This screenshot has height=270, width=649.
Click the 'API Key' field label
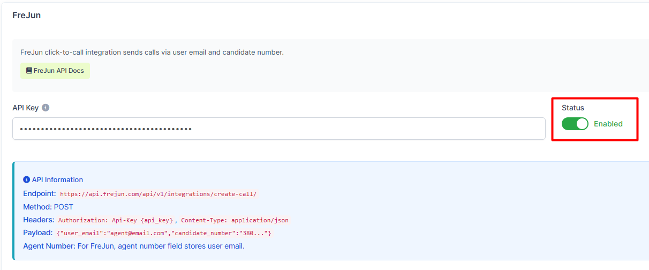click(x=26, y=108)
